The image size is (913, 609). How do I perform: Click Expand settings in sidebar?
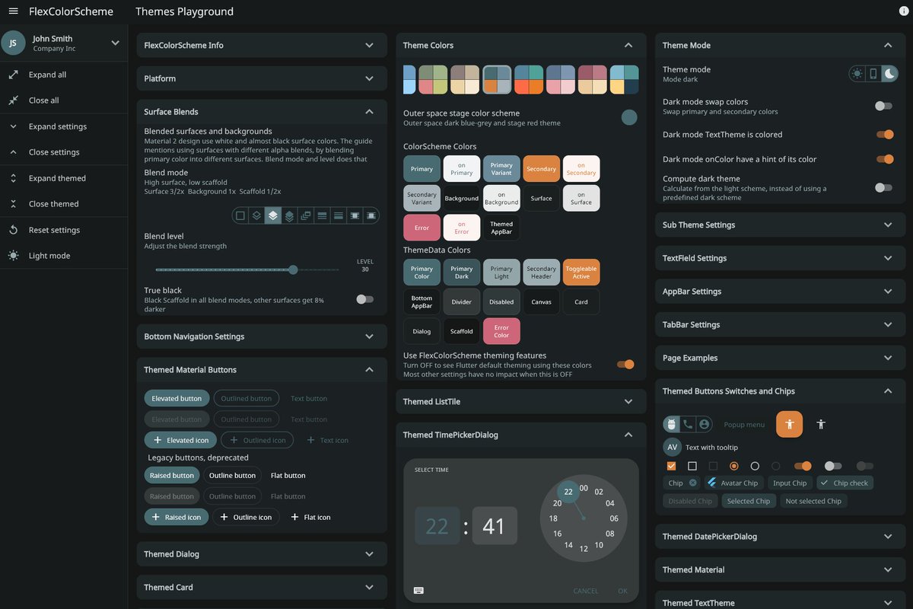(x=64, y=126)
